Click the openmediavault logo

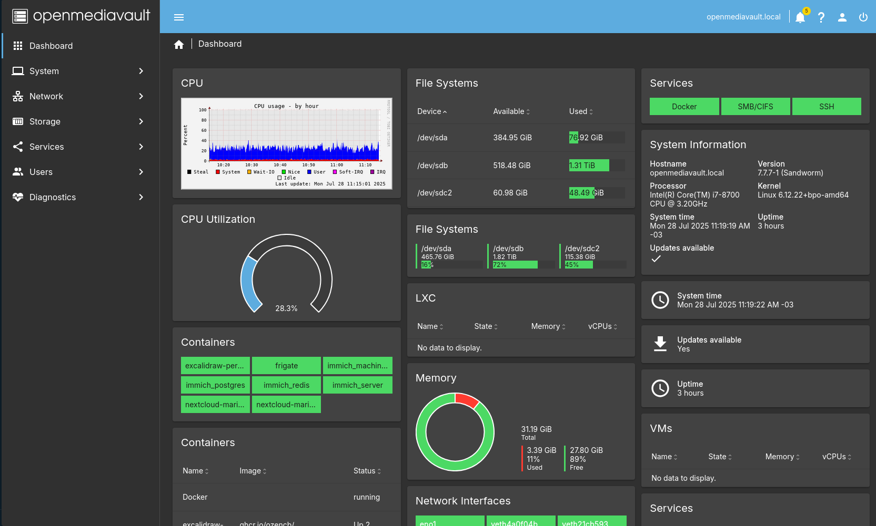[x=82, y=16]
